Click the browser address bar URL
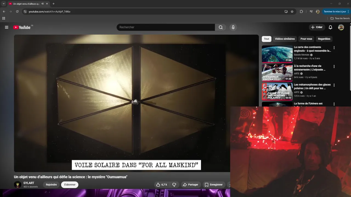The width and height of the screenshot is (351, 197). [49, 11]
